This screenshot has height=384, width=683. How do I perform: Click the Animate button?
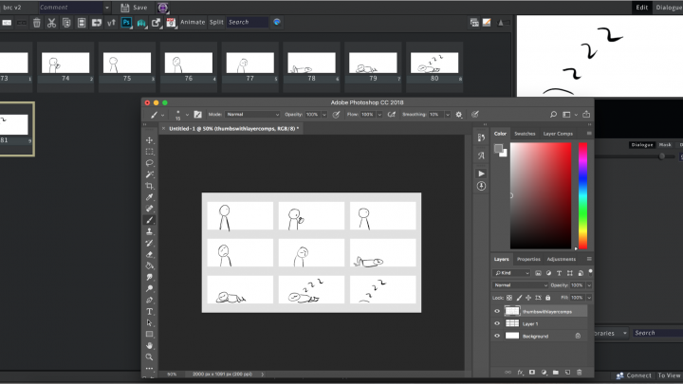click(192, 22)
